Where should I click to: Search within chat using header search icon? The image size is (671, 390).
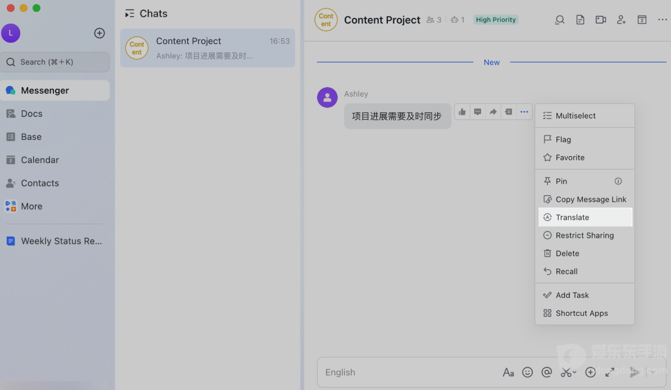559,20
